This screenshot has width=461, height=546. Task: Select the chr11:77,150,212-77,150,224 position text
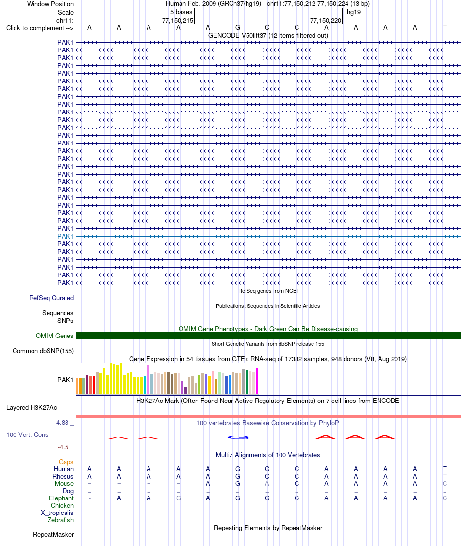click(x=318, y=4)
